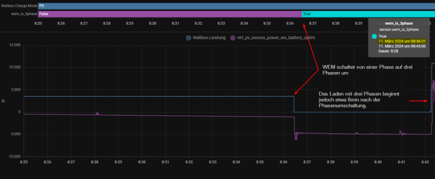This screenshot has width=435, height=179.
Task: Click the cyan dot in the tooltip
Action: click(x=374, y=36)
